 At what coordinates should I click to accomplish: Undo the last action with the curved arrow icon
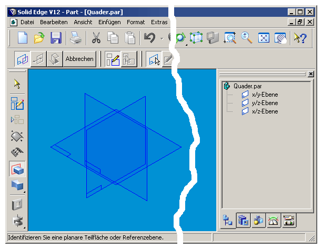150,38
